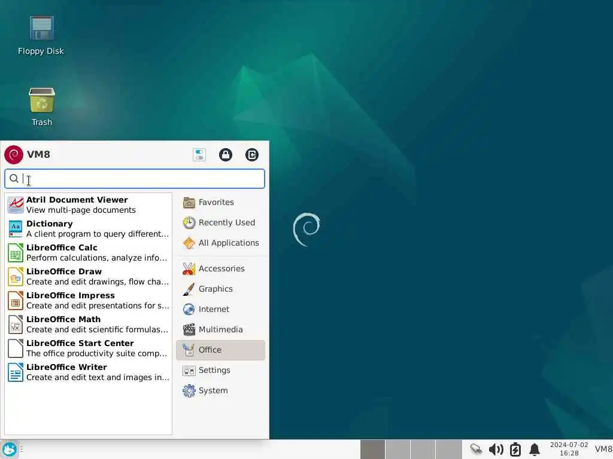Image resolution: width=613 pixels, height=459 pixels.
Task: Select the Trash desktop icon
Action: pos(42,107)
